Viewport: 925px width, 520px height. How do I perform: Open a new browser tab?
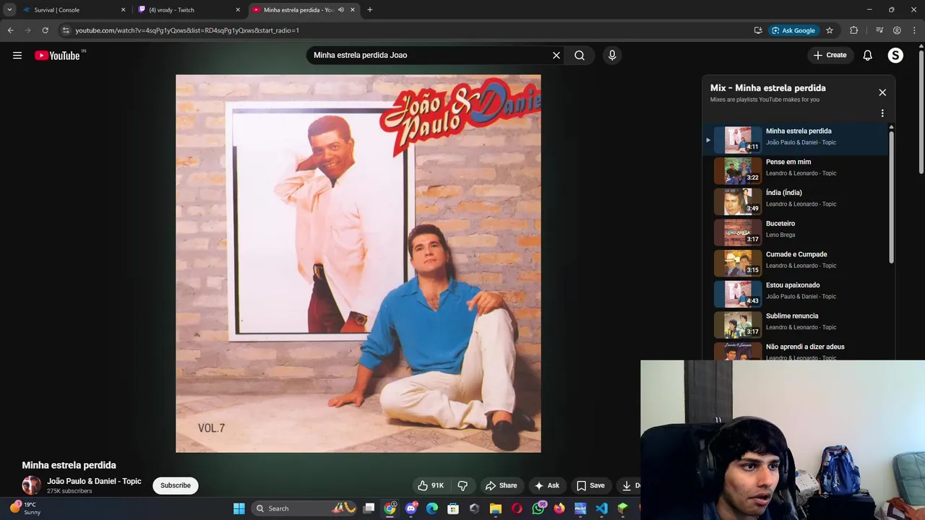coord(370,10)
